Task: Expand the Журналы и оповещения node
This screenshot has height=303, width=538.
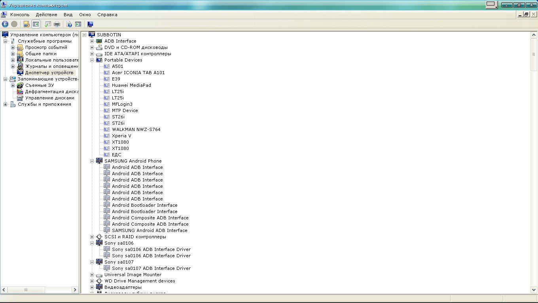Action: 13,66
